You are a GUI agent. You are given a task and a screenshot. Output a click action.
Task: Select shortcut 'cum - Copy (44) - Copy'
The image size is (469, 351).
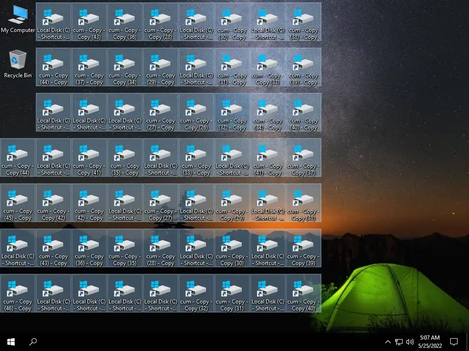pos(53,67)
